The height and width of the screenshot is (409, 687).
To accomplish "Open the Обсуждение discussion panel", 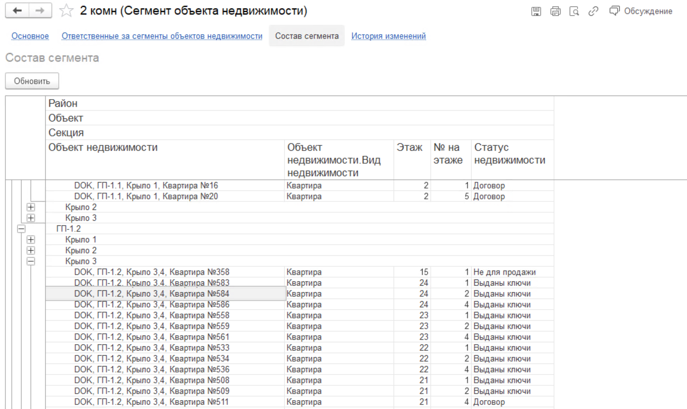I will (x=641, y=11).
